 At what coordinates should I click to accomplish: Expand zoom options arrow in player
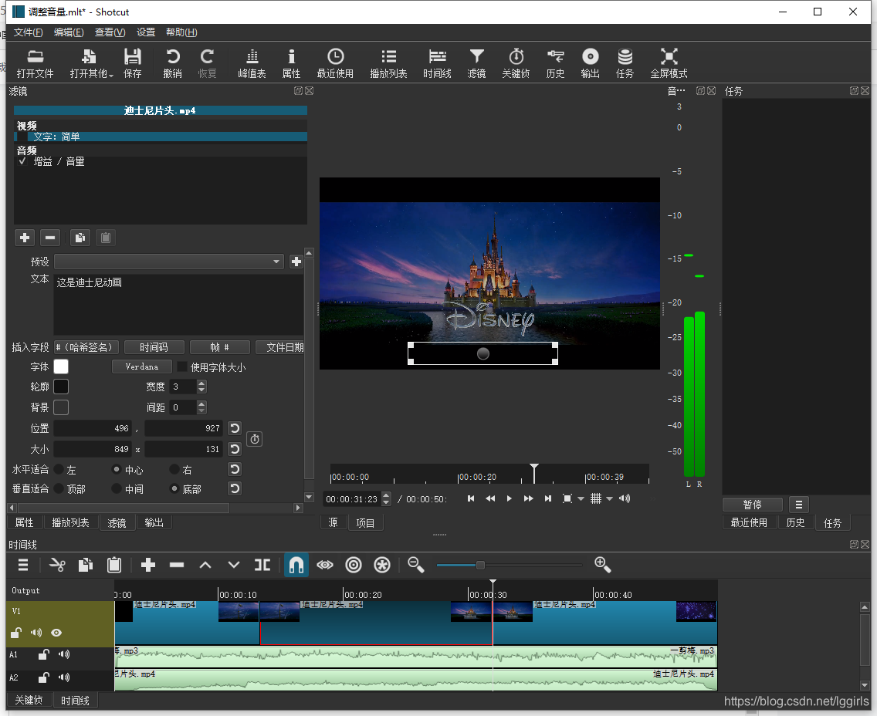[x=581, y=498]
